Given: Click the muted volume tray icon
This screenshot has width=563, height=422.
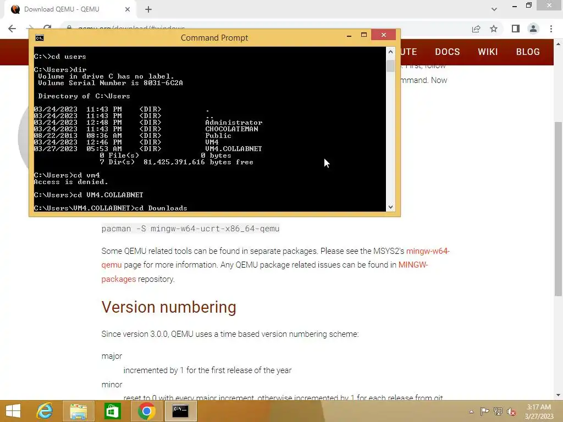Looking at the screenshot, I should 511,412.
